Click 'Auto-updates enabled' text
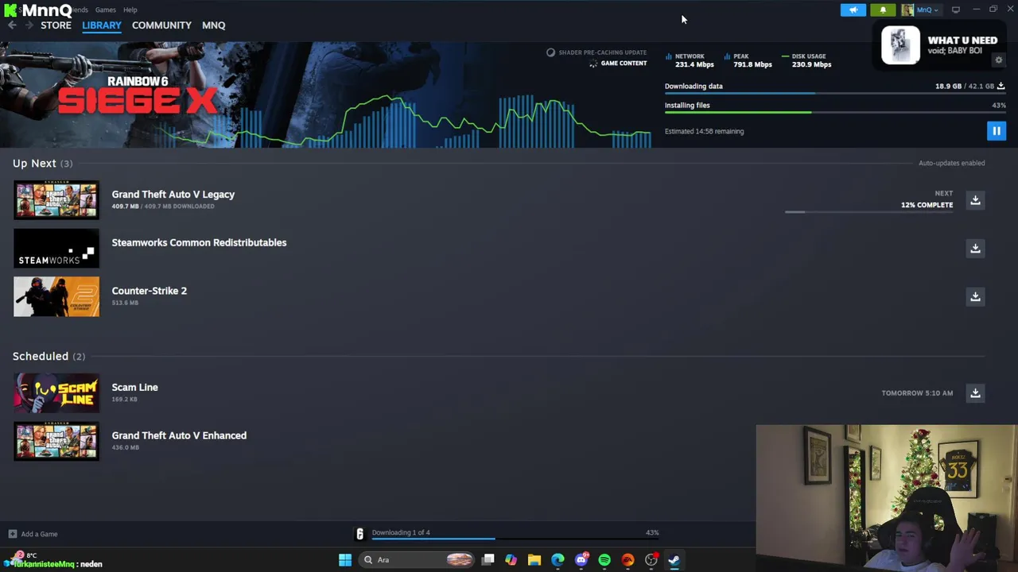The width and height of the screenshot is (1018, 572). click(951, 163)
